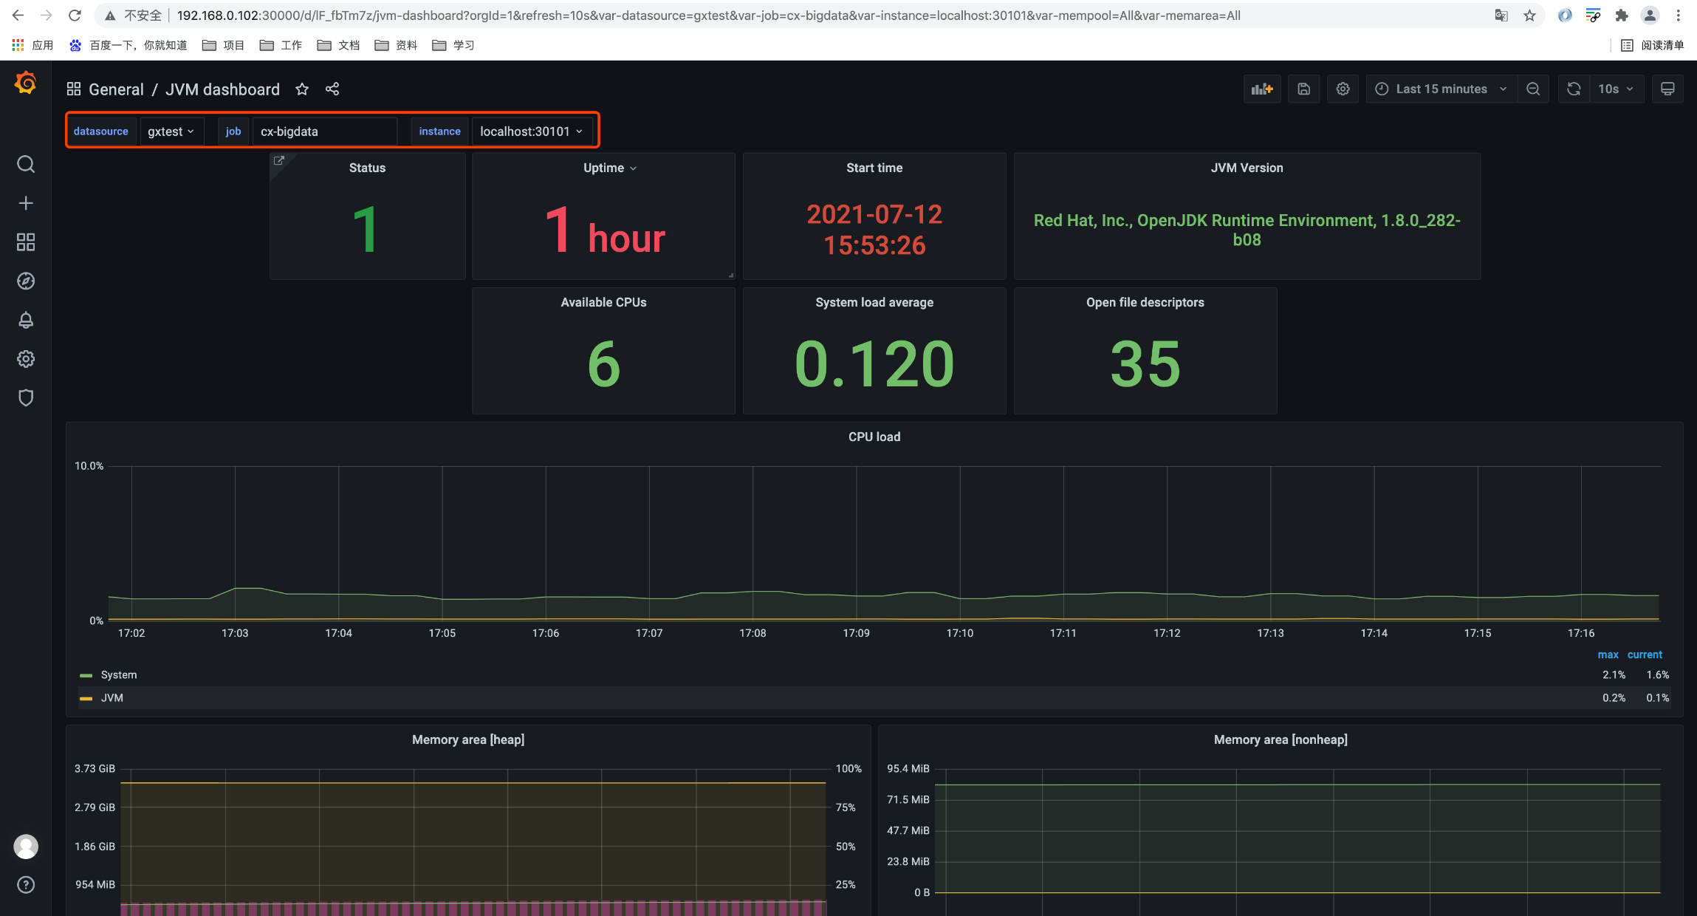Image resolution: width=1697 pixels, height=916 pixels.
Task: Open the JVM Version panel title menu
Action: pos(1247,168)
